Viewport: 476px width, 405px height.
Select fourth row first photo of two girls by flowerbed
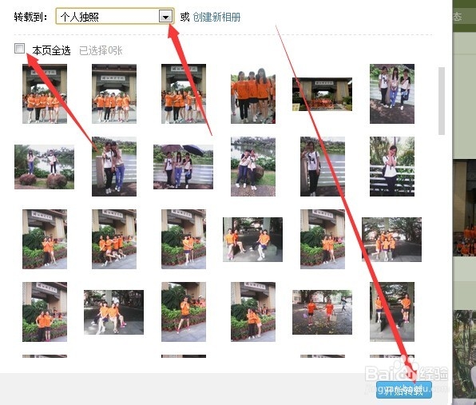pos(45,312)
